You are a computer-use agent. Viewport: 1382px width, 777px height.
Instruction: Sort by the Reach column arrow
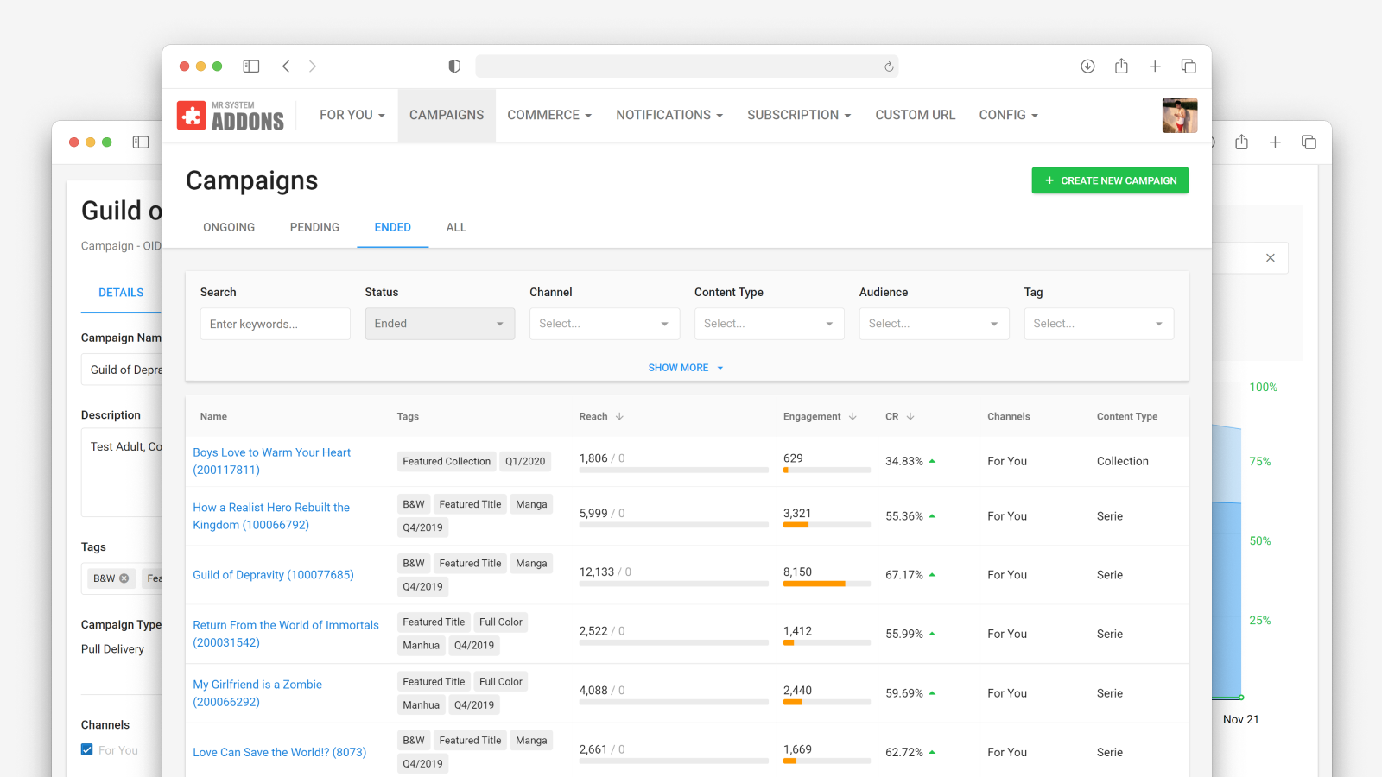(x=619, y=416)
